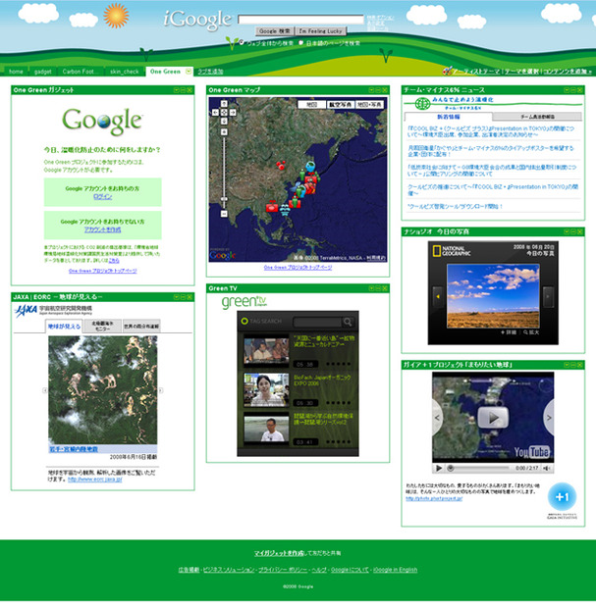Click the search magnifier in Green TV gadget

coord(349,321)
